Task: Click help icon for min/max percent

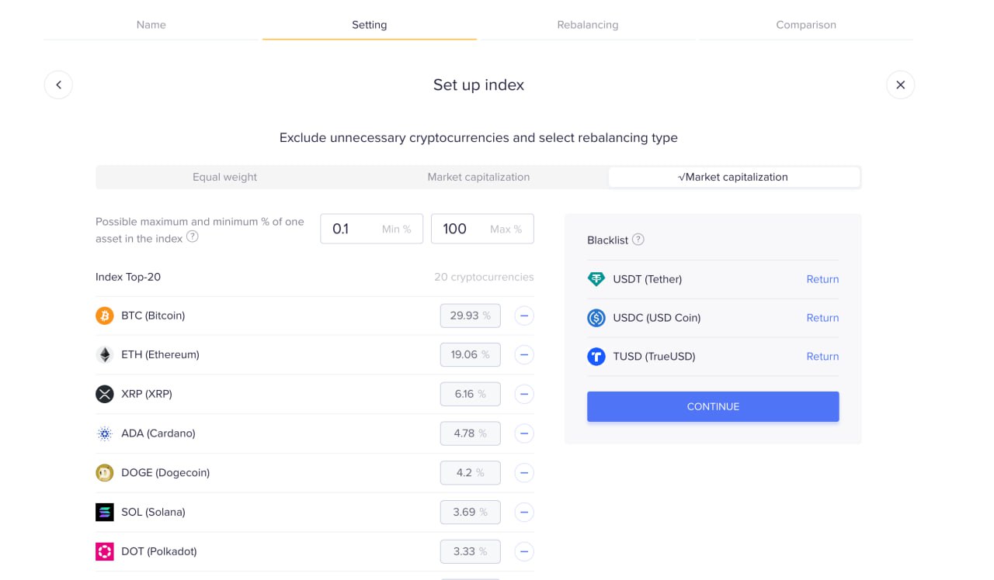Action: pos(193,237)
